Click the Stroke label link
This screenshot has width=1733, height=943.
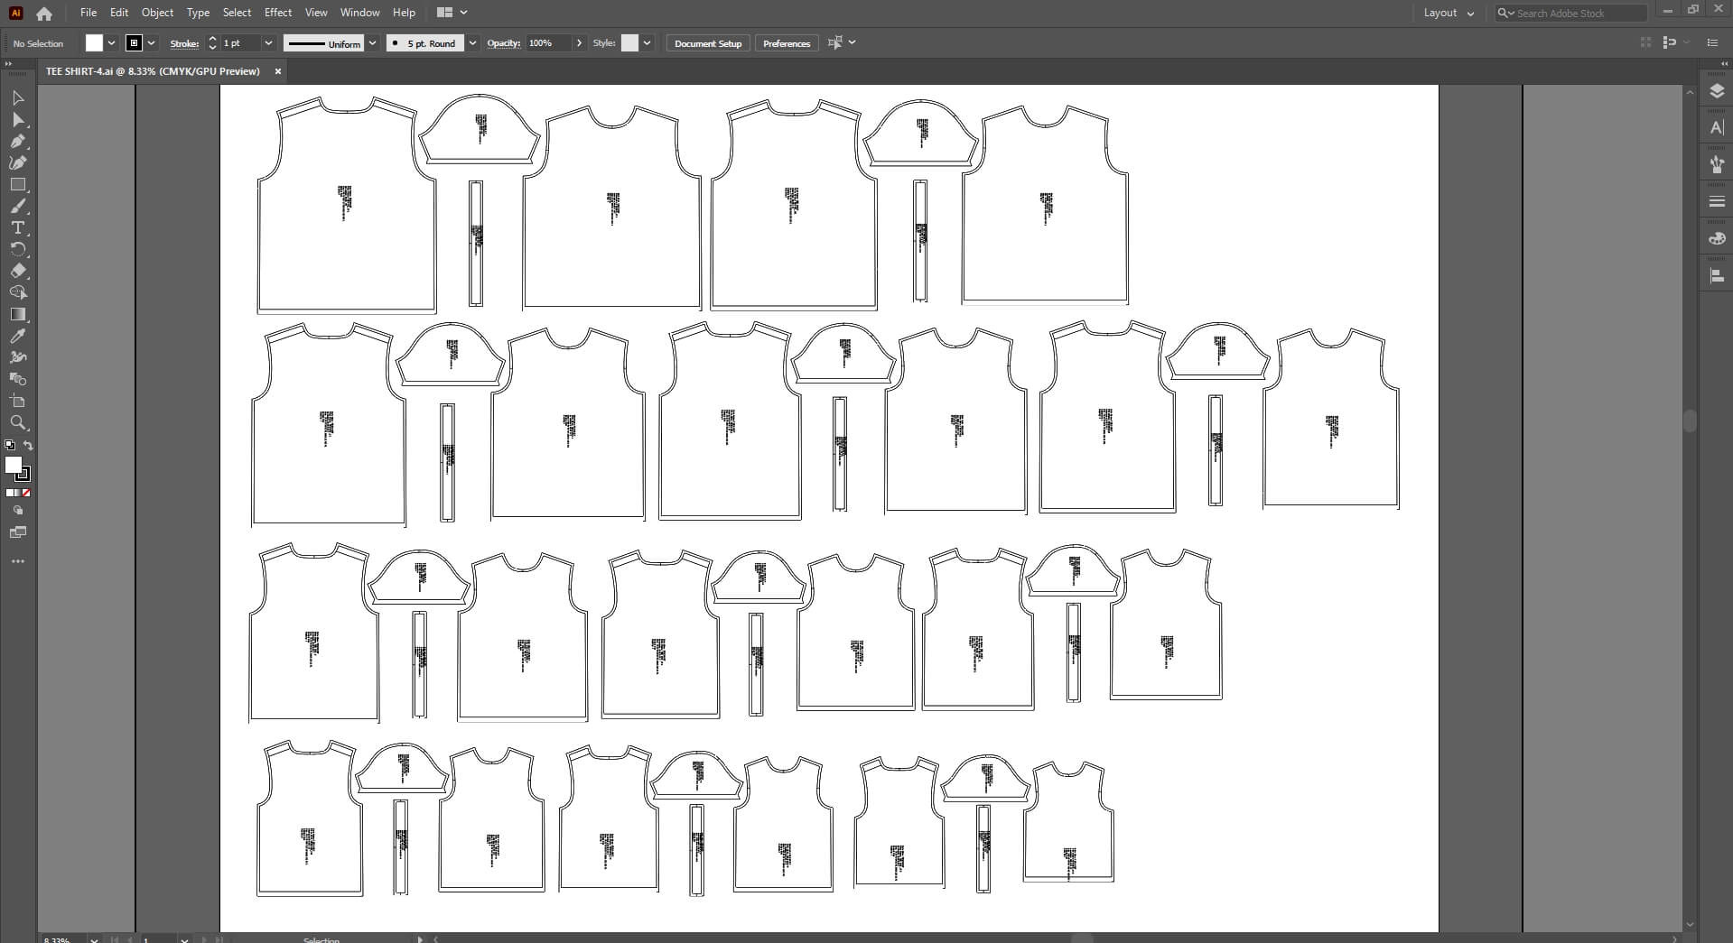(184, 43)
